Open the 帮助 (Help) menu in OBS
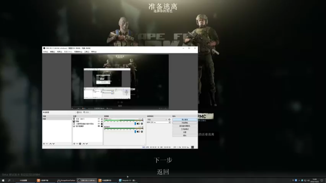This screenshot has height=183, width=326. pos(94,52)
